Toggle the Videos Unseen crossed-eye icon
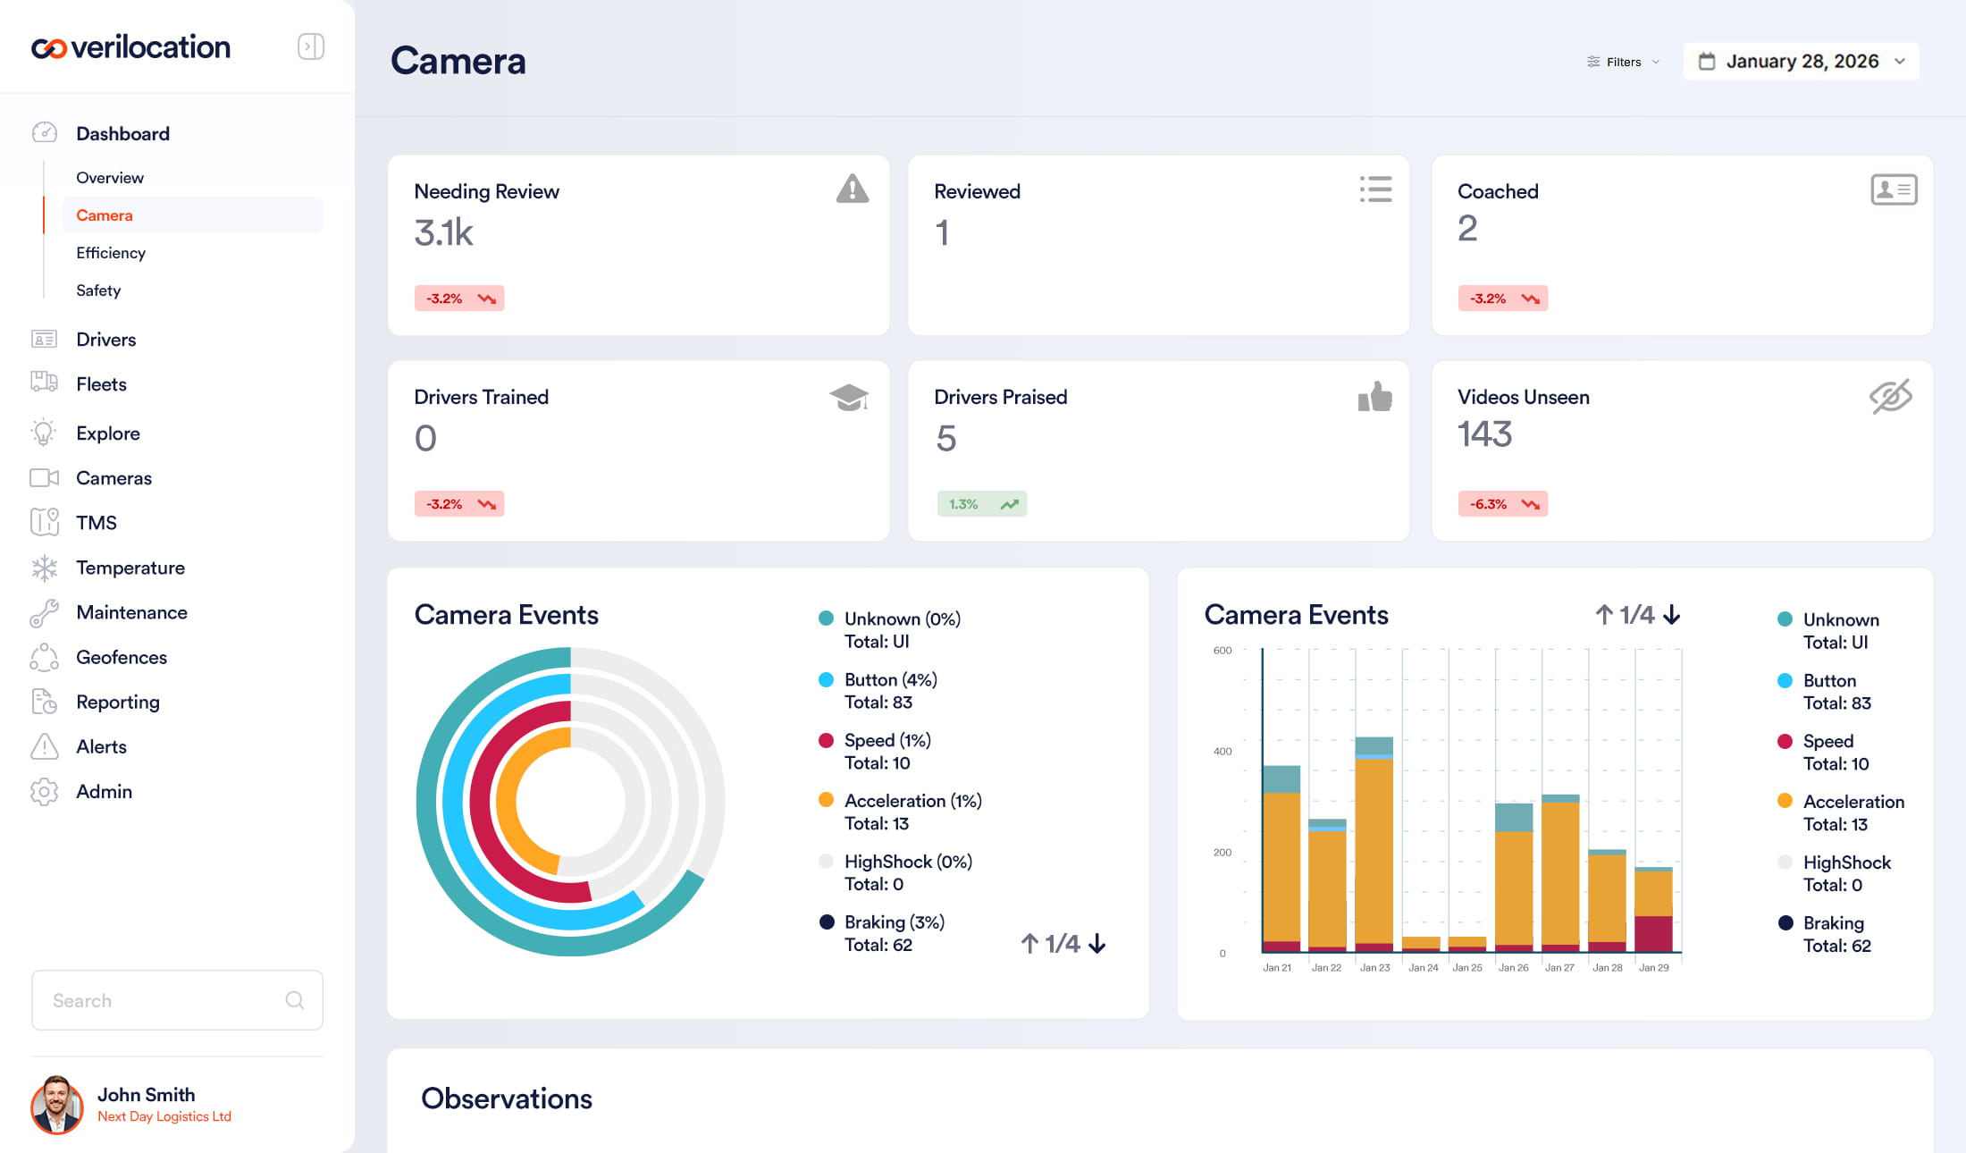The width and height of the screenshot is (1966, 1153). [1890, 397]
